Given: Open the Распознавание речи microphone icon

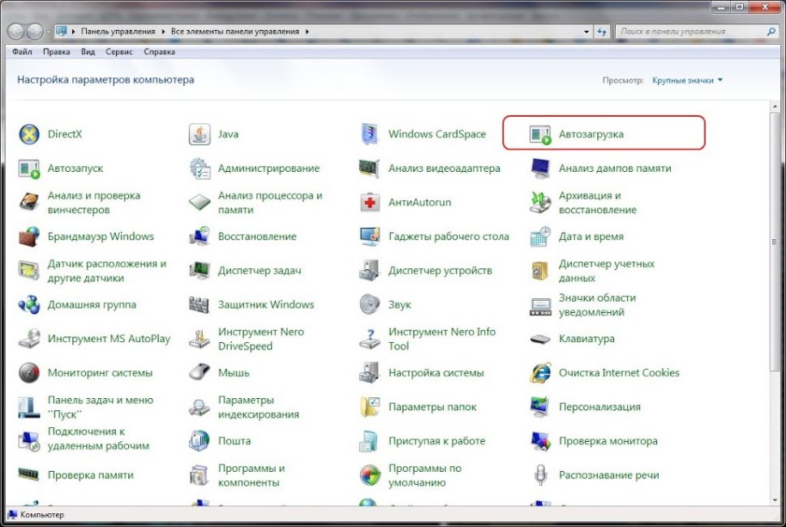Looking at the screenshot, I should point(540,475).
